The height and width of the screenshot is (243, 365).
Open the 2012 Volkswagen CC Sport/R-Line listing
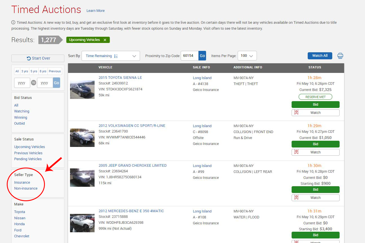(x=132, y=126)
